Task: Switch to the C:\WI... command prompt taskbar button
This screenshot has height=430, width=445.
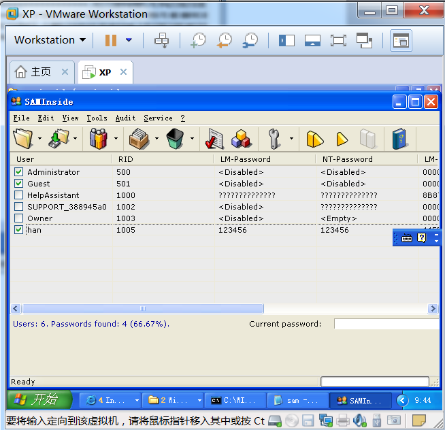Action: click(235, 401)
